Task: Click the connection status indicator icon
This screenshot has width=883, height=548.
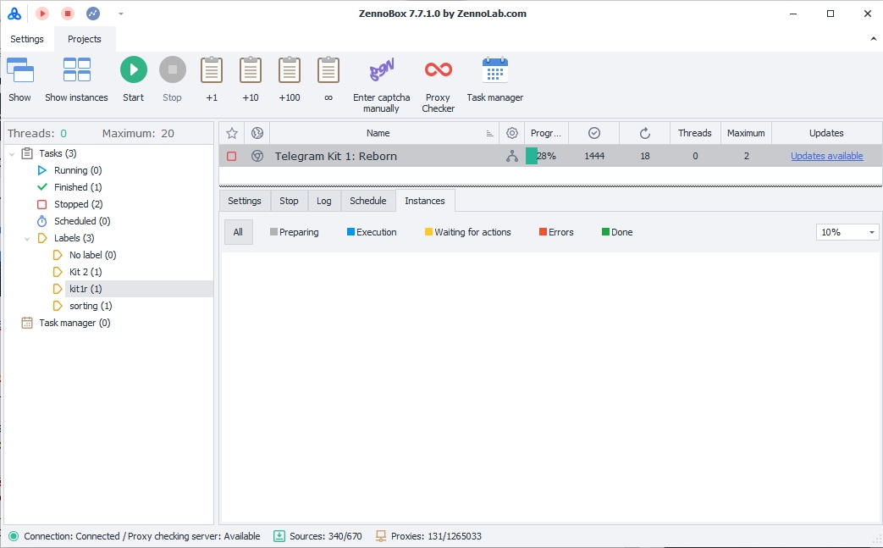Action: tap(14, 536)
